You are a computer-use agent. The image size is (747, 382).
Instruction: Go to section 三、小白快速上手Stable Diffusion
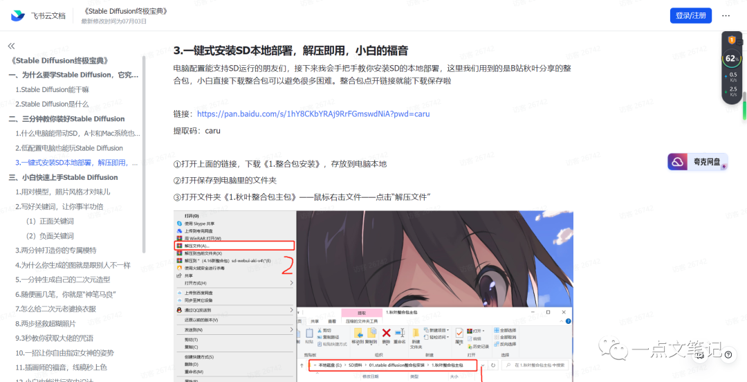[63, 177]
